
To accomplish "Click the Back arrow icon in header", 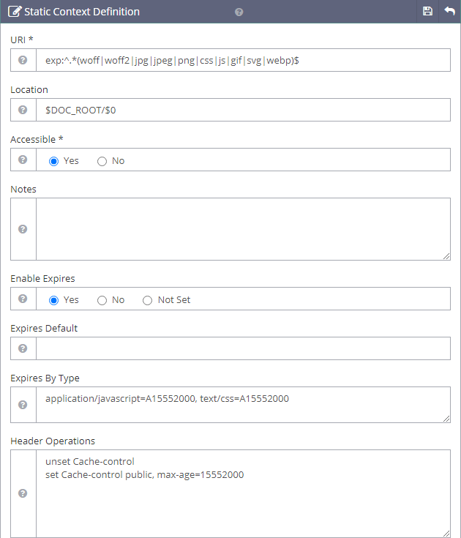I will pyautogui.click(x=449, y=12).
